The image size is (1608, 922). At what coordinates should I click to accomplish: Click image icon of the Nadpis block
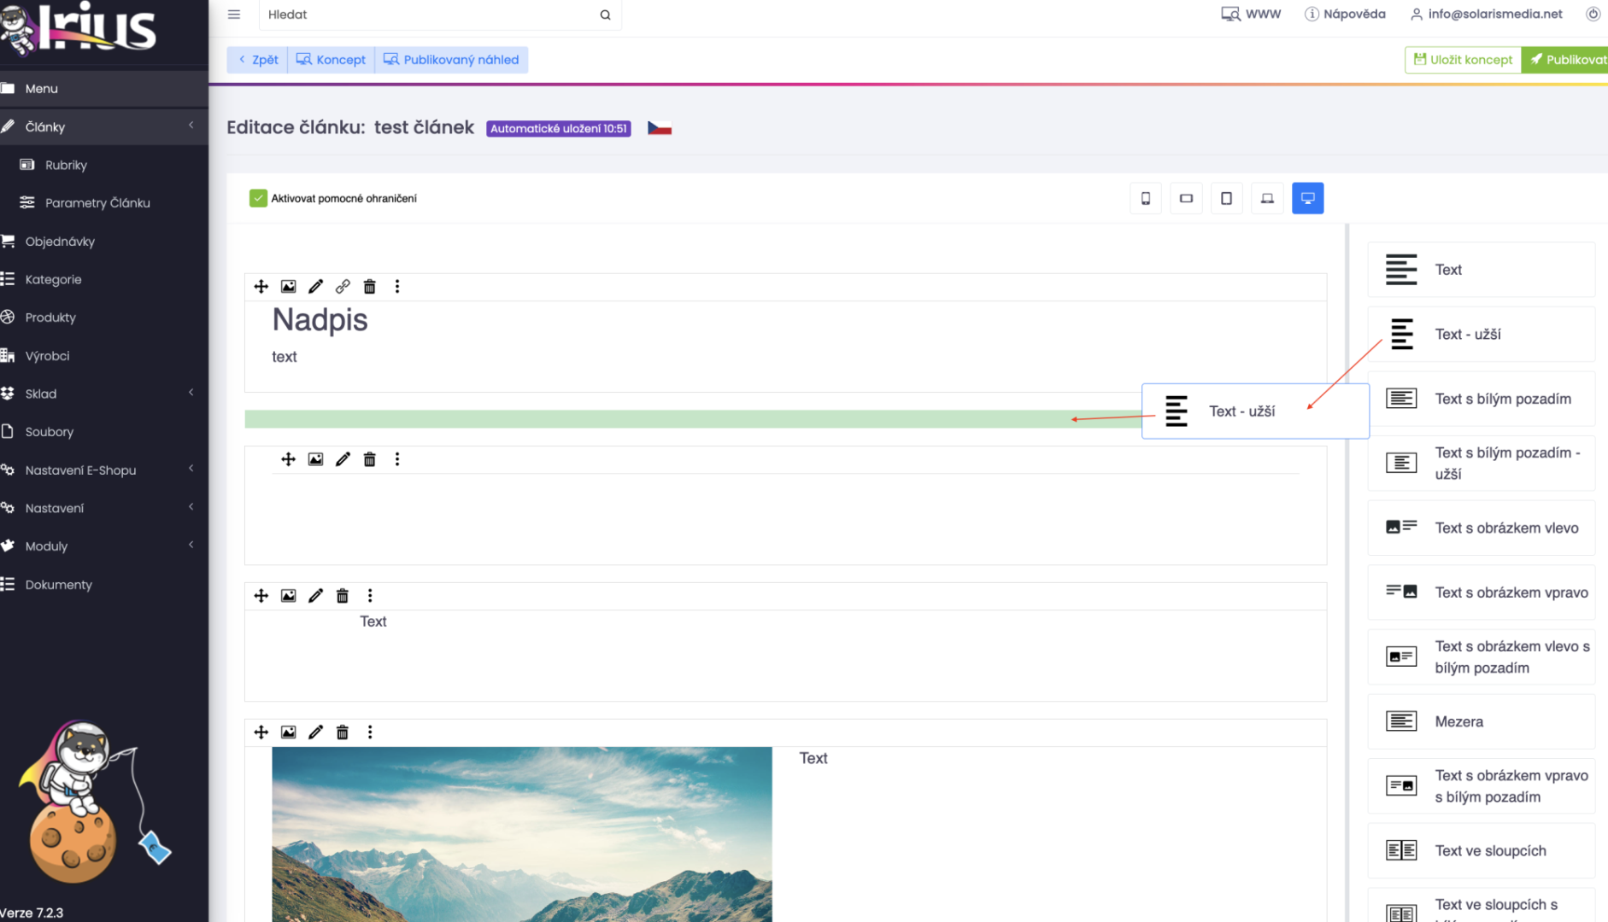(x=289, y=287)
